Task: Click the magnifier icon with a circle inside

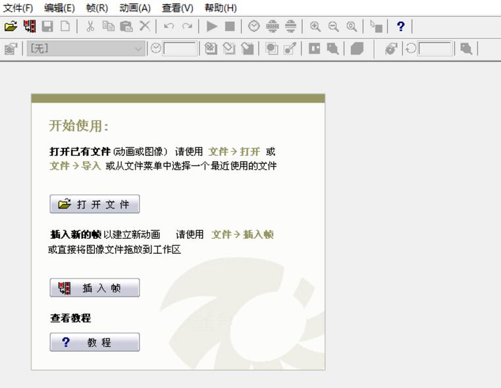Action: pyautogui.click(x=352, y=26)
